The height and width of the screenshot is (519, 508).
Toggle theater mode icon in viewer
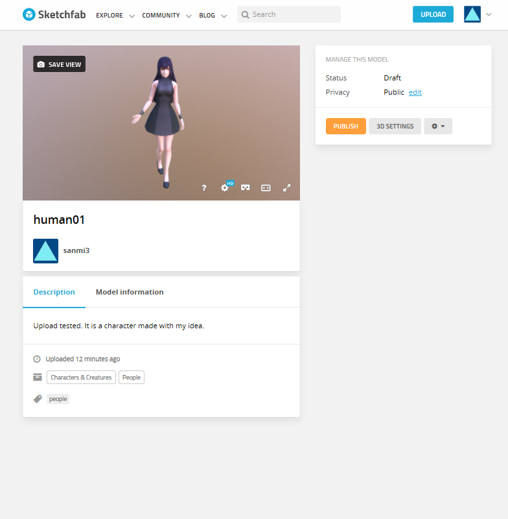click(x=266, y=187)
